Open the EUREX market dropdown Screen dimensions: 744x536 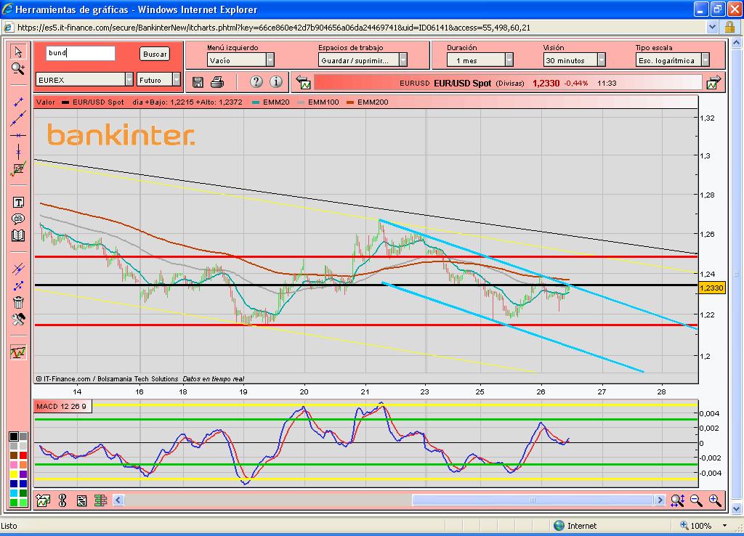(x=129, y=79)
